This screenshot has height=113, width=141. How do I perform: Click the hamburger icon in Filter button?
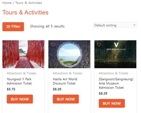[8, 27]
